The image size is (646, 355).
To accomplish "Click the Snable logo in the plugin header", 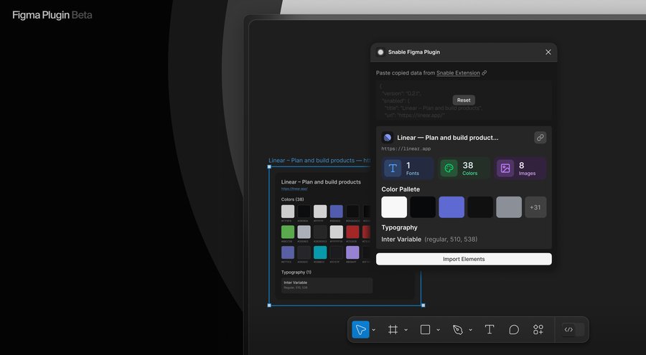I will (380, 52).
